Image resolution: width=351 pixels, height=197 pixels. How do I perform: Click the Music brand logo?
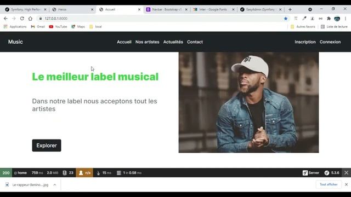click(x=15, y=42)
